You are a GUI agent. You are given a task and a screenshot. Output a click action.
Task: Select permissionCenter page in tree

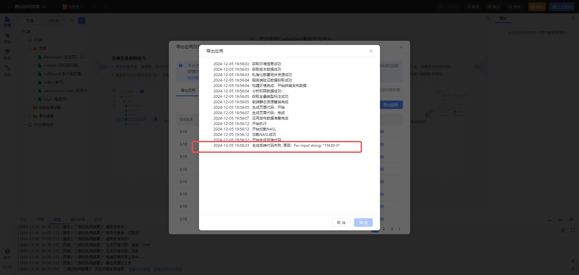coord(65,91)
